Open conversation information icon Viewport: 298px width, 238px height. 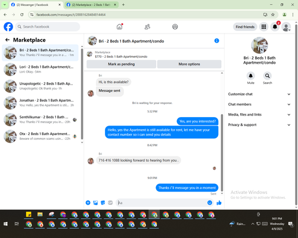(x=216, y=40)
